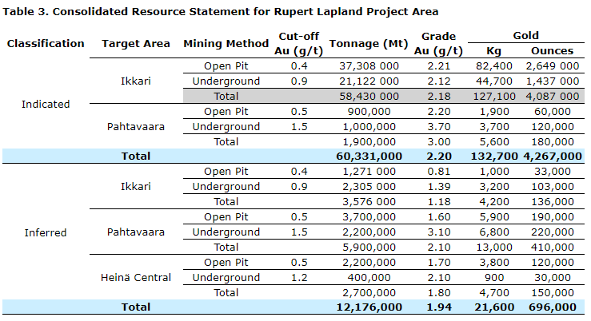This screenshot has height=321, width=591.
Task: Select tonnage value 900,000
Action: point(369,112)
